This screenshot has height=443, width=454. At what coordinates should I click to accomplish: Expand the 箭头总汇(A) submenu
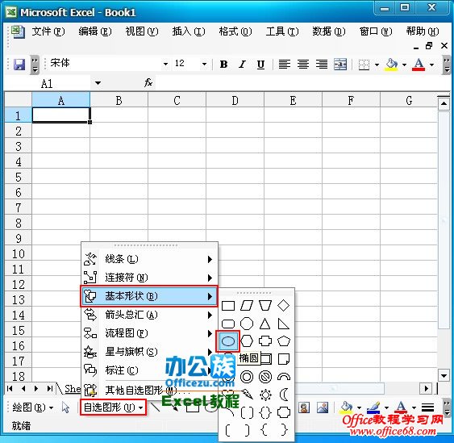(149, 315)
